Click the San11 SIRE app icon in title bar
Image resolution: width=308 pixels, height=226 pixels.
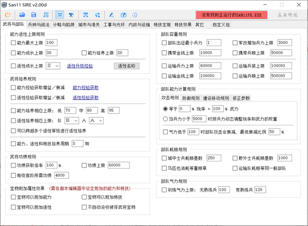[x=4, y=5]
